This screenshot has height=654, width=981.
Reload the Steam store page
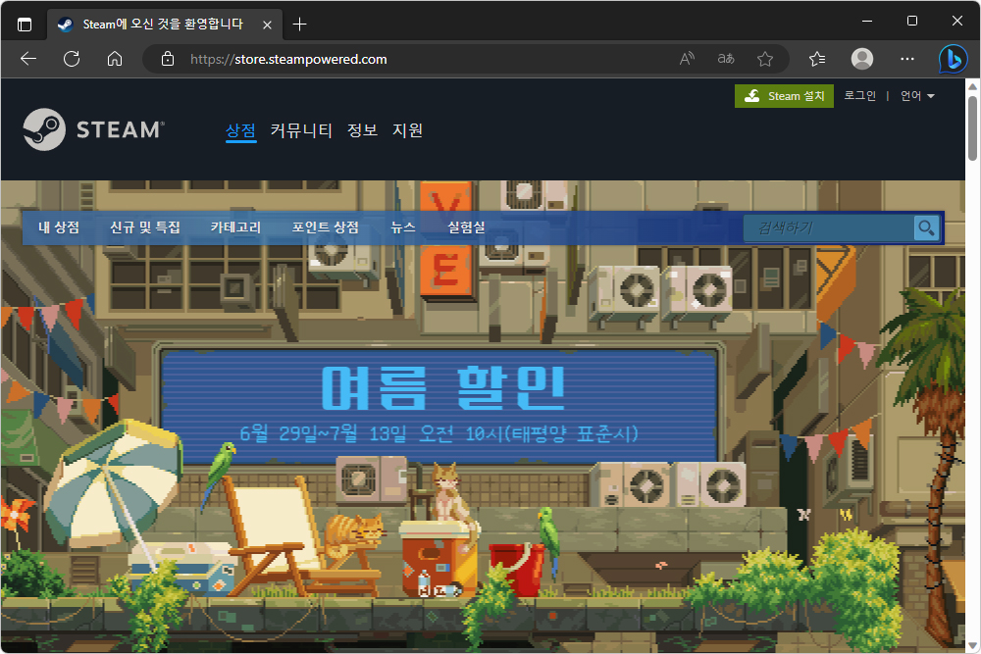tap(72, 59)
